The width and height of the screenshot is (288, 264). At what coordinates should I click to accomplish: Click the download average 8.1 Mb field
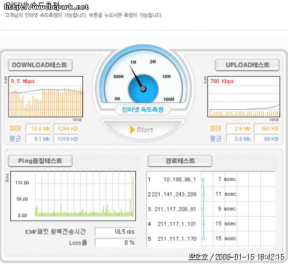(39, 139)
